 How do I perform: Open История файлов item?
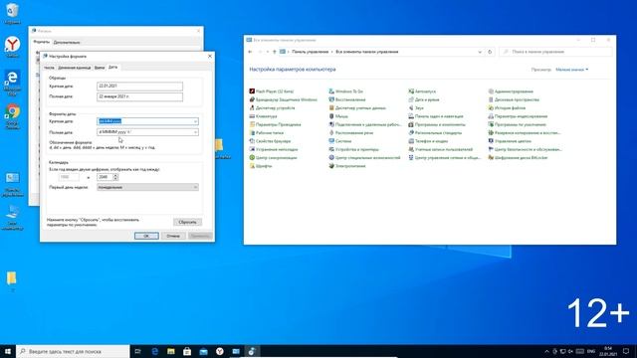(x=507, y=108)
